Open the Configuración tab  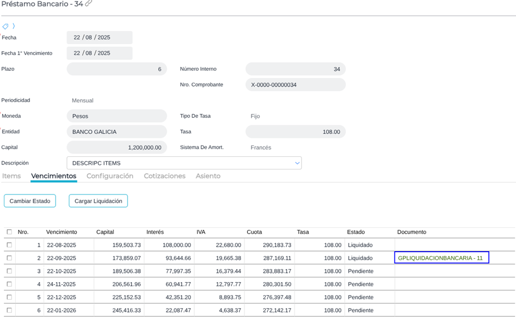[110, 176]
